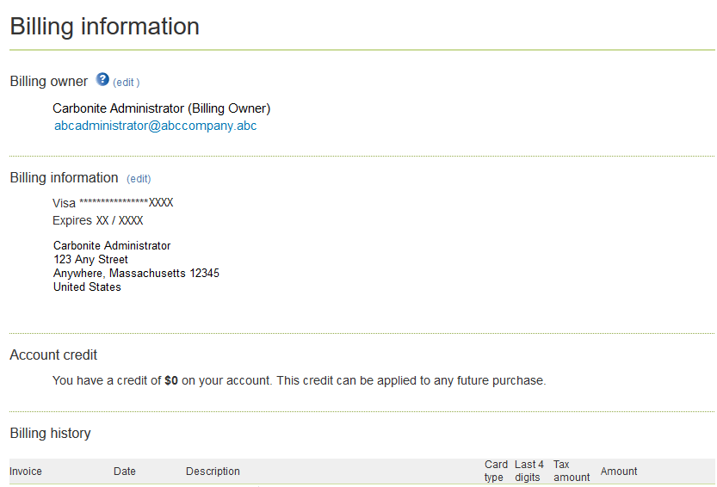
Task: Click the Card type column header
Action: pyautogui.click(x=496, y=471)
